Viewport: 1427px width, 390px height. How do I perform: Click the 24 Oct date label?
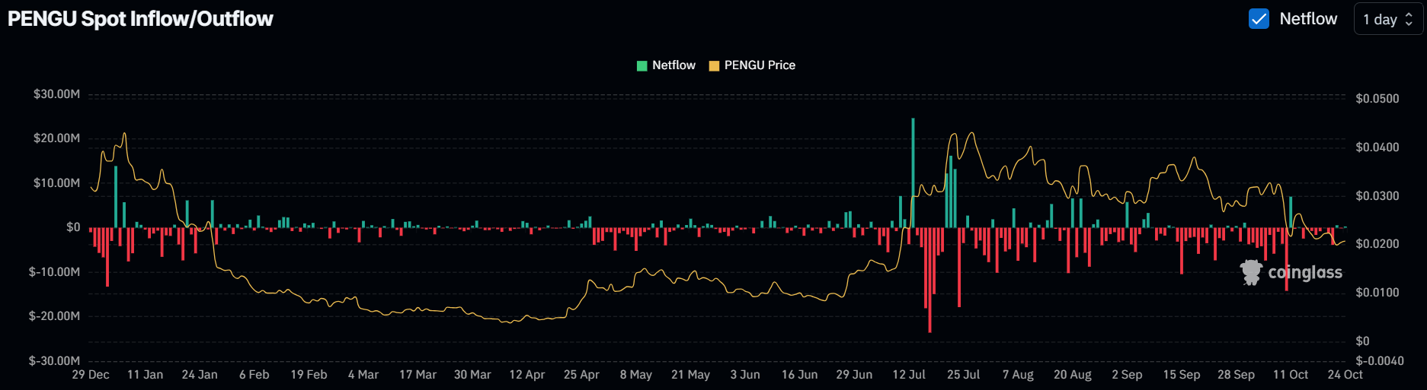(x=1345, y=375)
